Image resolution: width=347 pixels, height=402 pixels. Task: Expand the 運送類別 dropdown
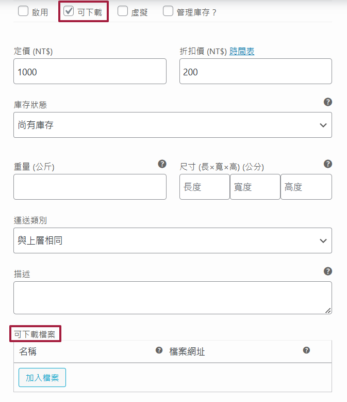point(172,240)
